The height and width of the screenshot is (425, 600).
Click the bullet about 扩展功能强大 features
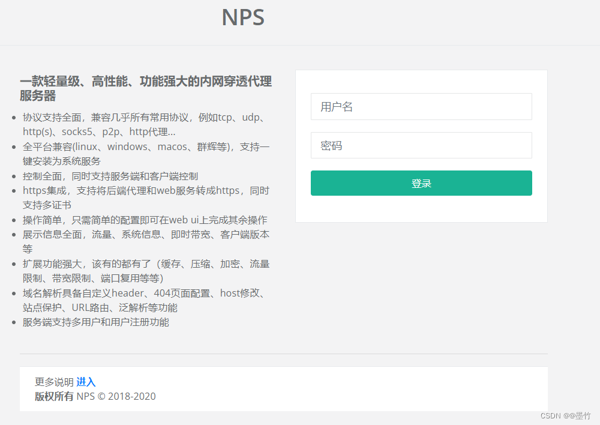point(146,270)
